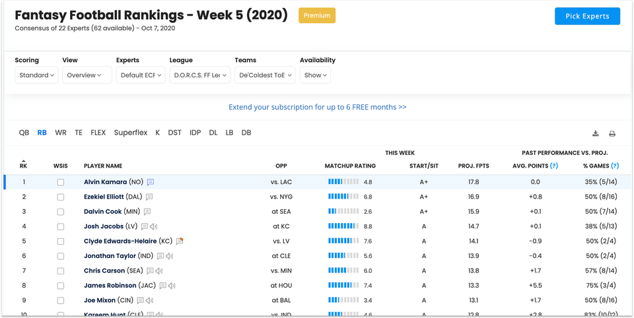Play Chris Carson's audio speaker icon
Image resolution: width=634 pixels, height=318 pixels.
159,270
